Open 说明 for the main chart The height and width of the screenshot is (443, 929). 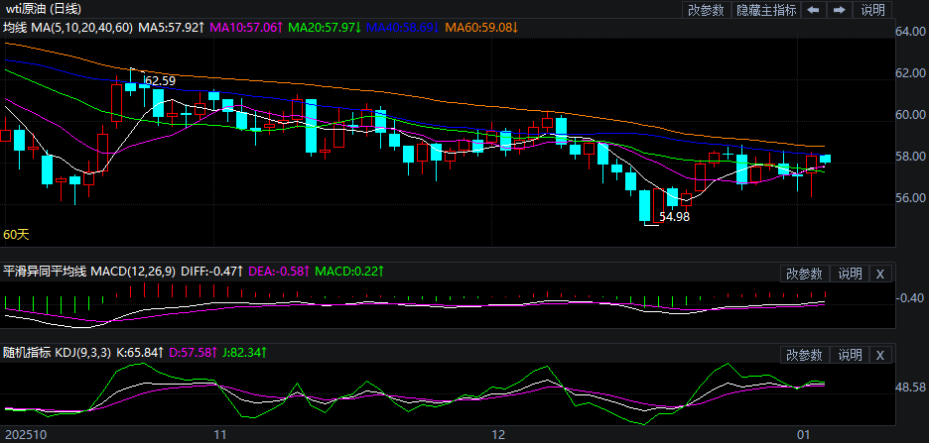(872, 10)
